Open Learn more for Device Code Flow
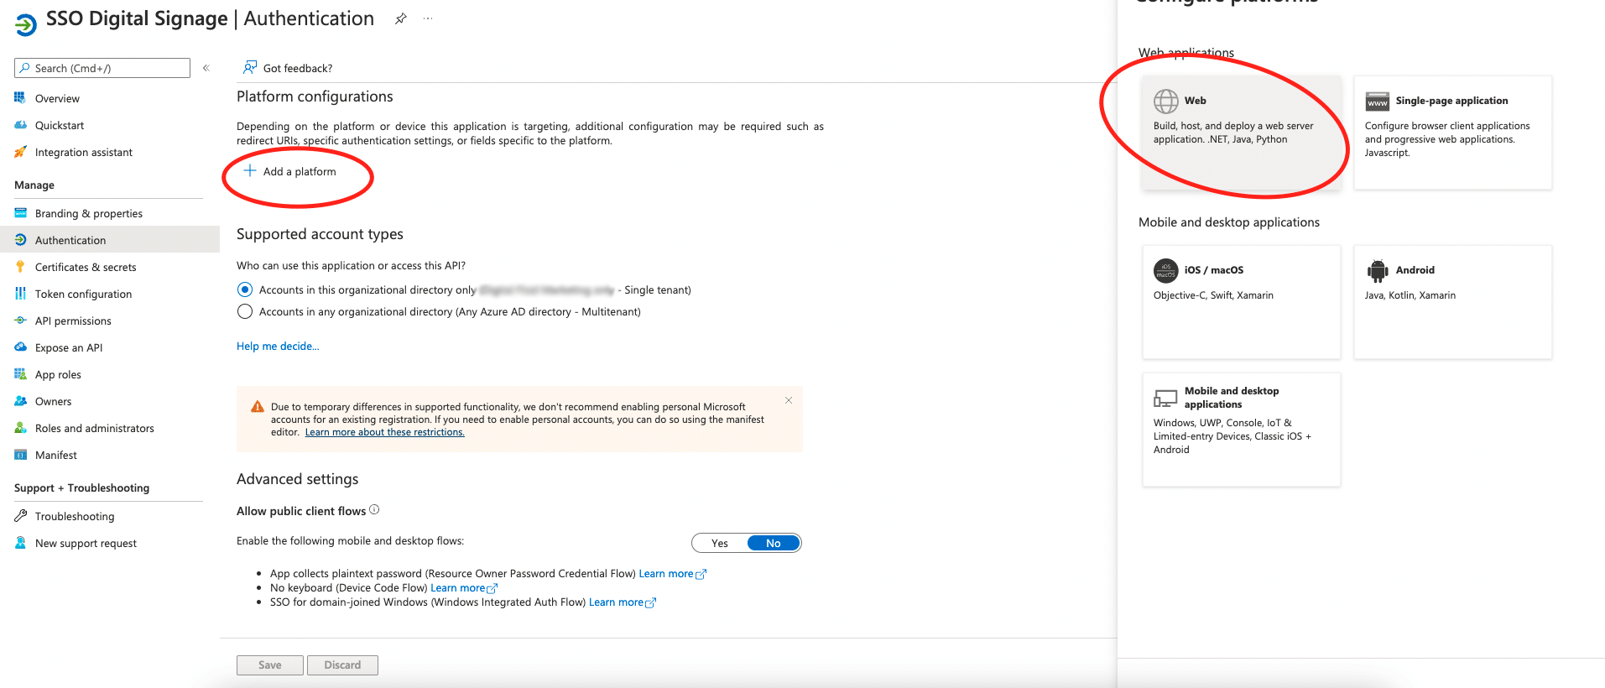This screenshot has width=1605, height=688. pyautogui.click(x=464, y=588)
